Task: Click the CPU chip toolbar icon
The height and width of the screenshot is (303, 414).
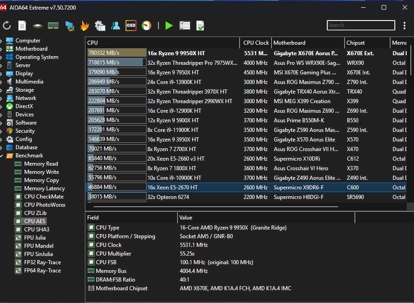Action: coord(37,26)
